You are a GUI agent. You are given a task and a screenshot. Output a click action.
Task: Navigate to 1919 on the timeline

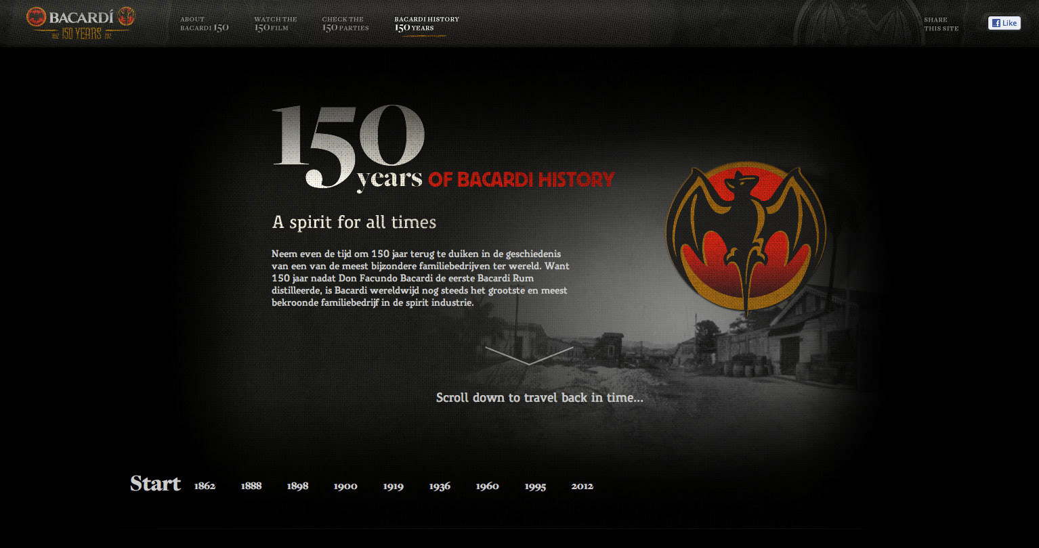tap(394, 486)
